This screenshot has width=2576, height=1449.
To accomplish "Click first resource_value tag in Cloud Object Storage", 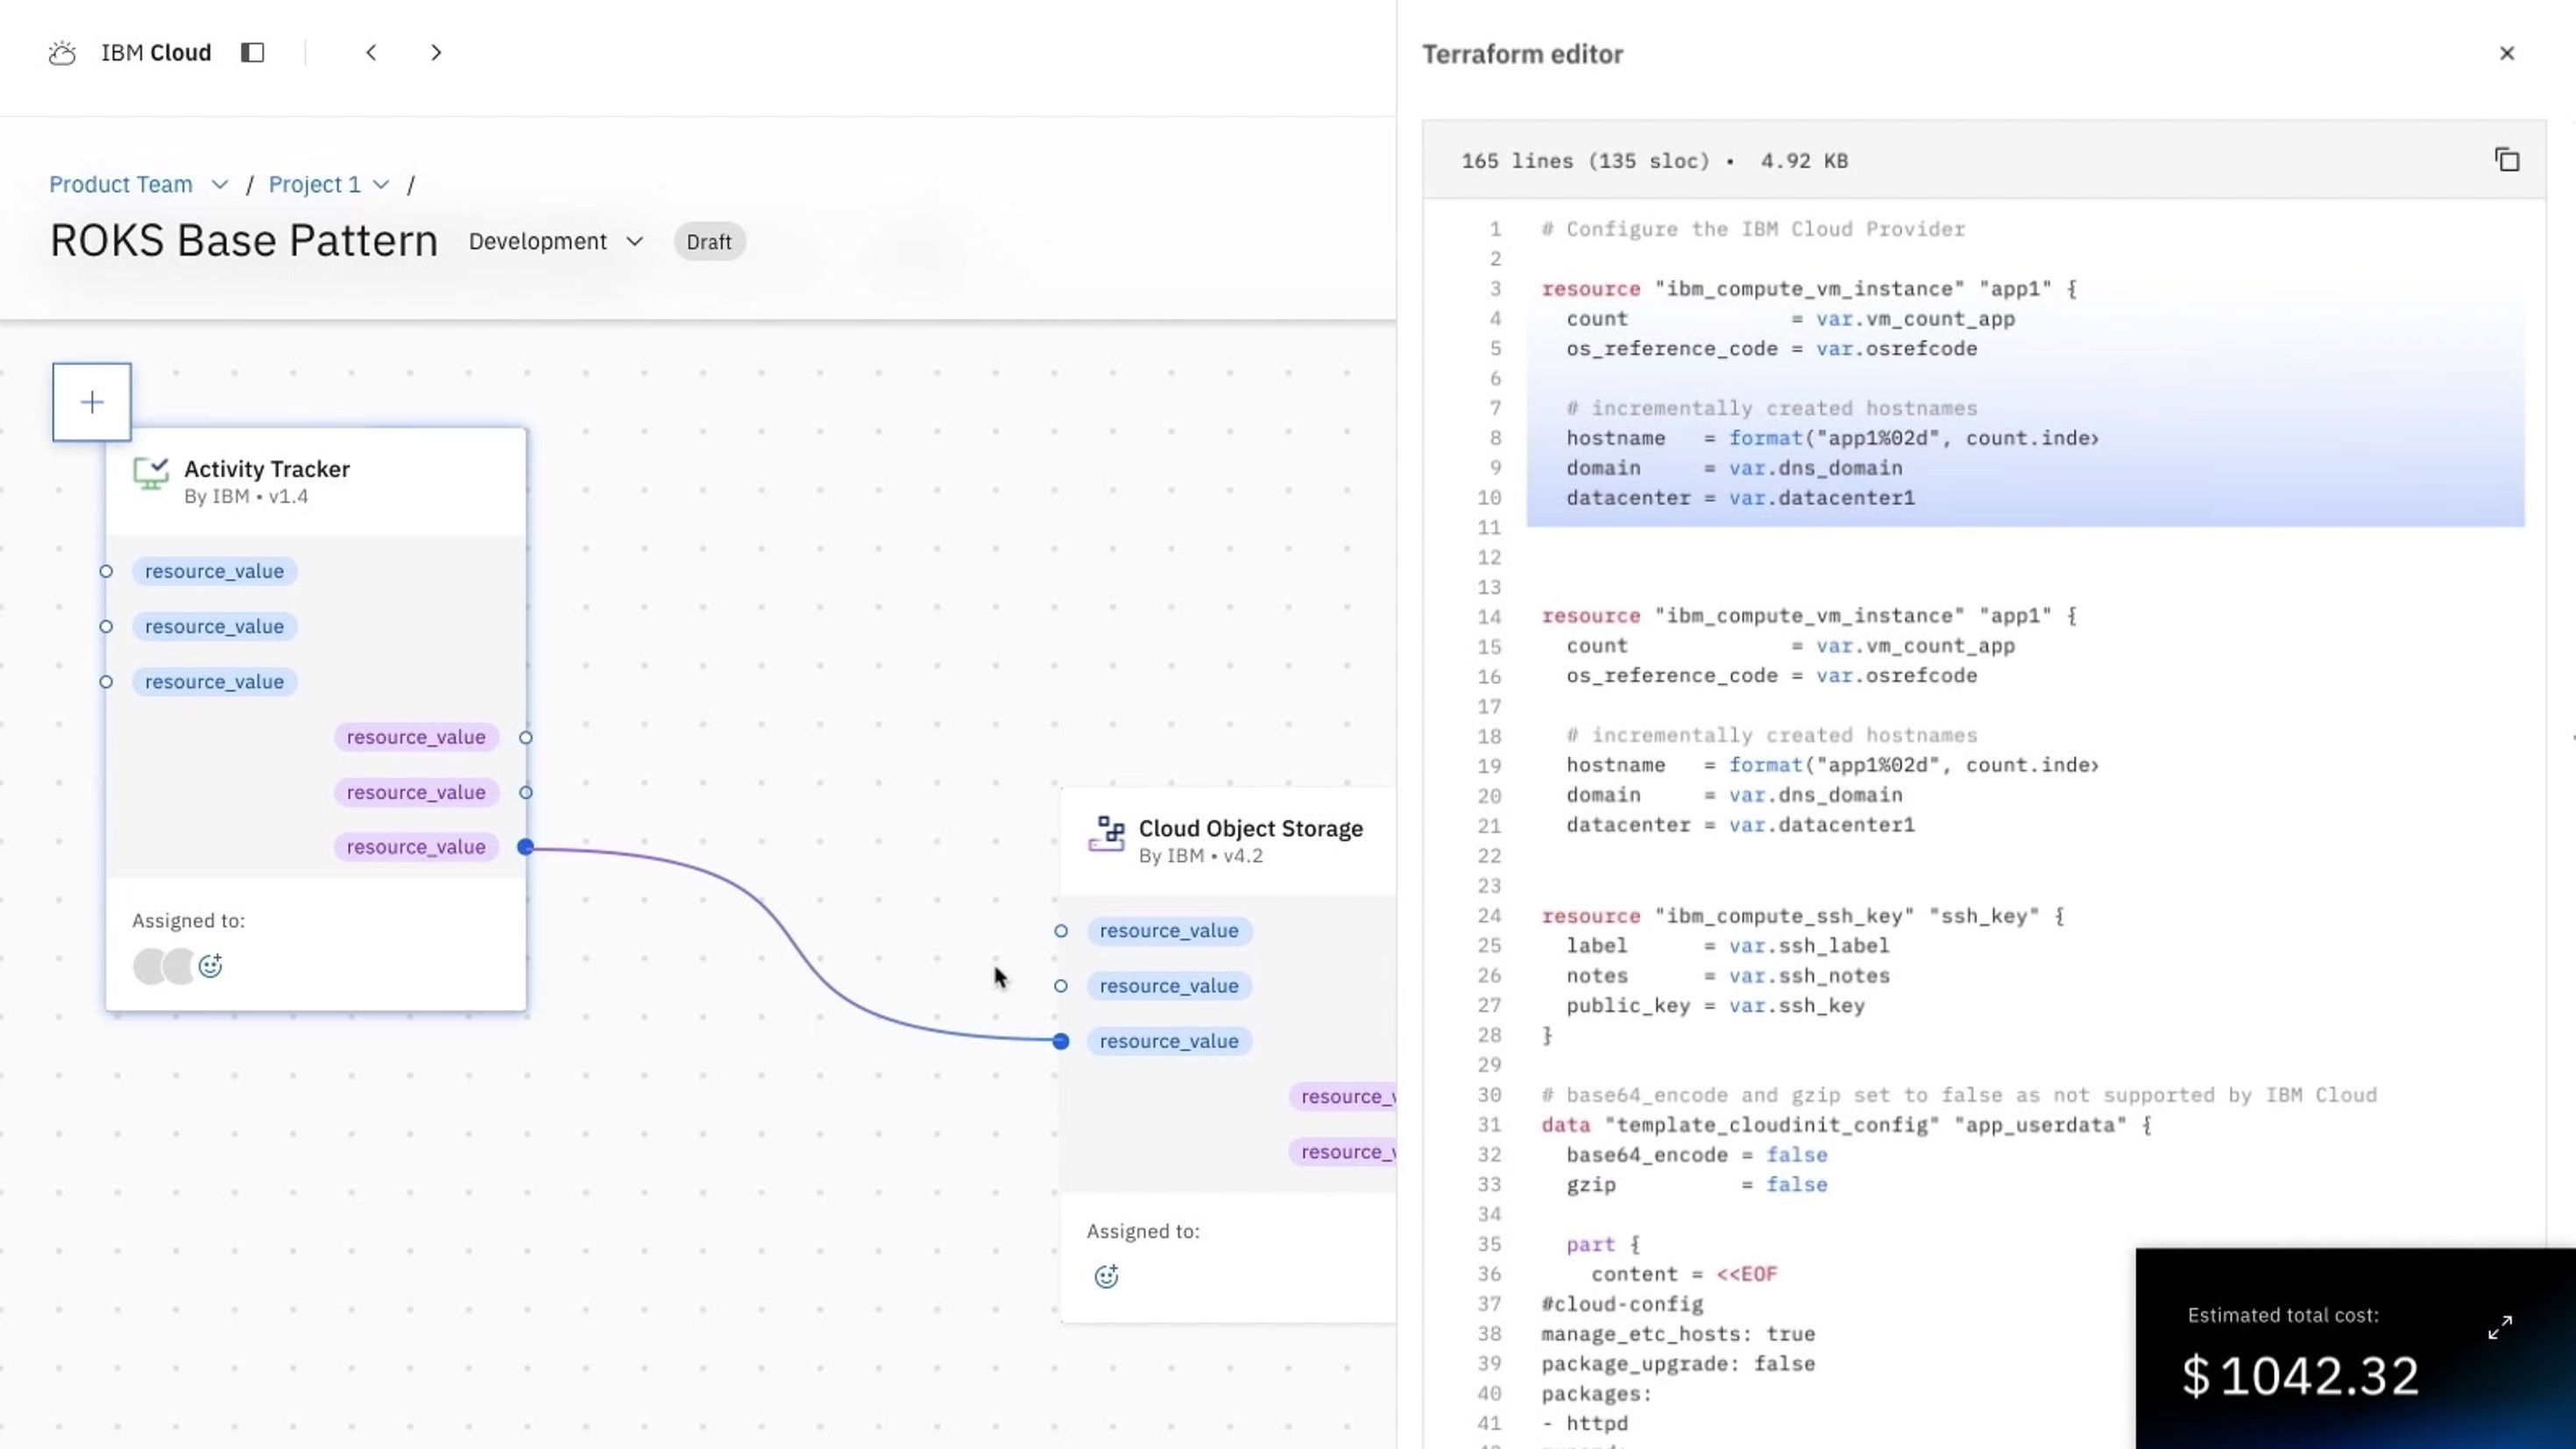I will point(1169,931).
